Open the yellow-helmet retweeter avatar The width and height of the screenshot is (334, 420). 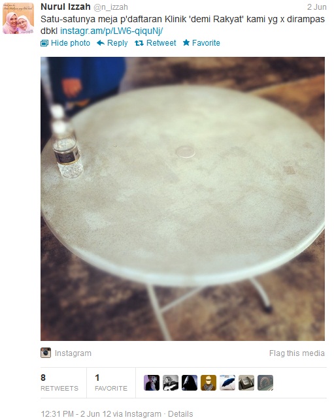tap(209, 383)
